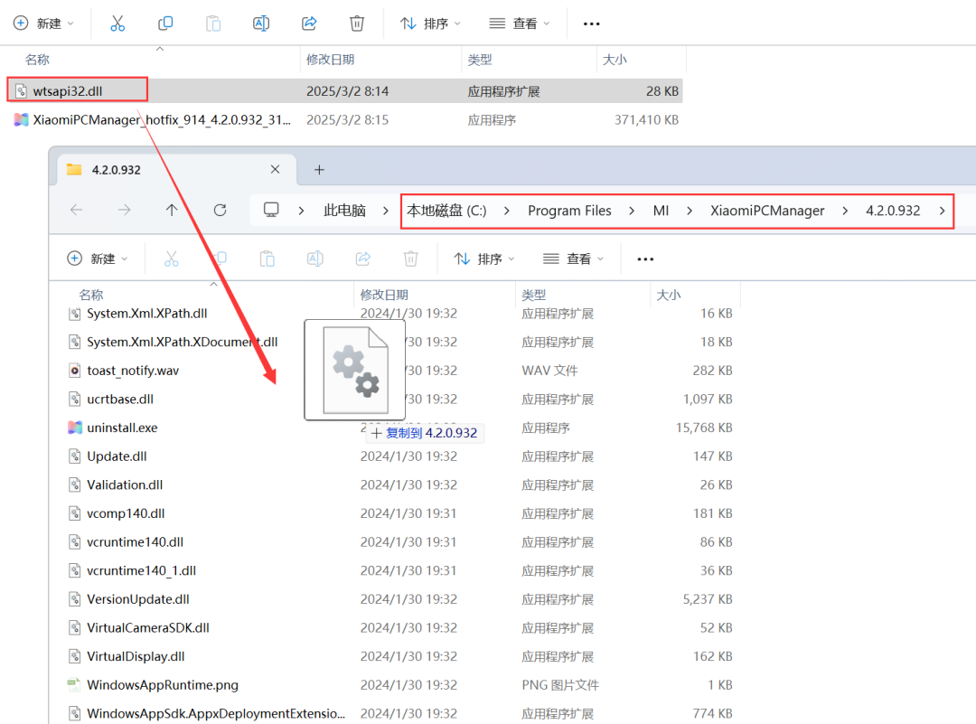Viewport: 976px width, 724px height.
Task: Refresh the 4.2.0.932 folder
Action: tap(220, 211)
